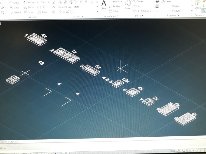Image resolution: width=206 pixels, height=154 pixels.
Task: Insert a Table annotation
Action: point(114,11)
